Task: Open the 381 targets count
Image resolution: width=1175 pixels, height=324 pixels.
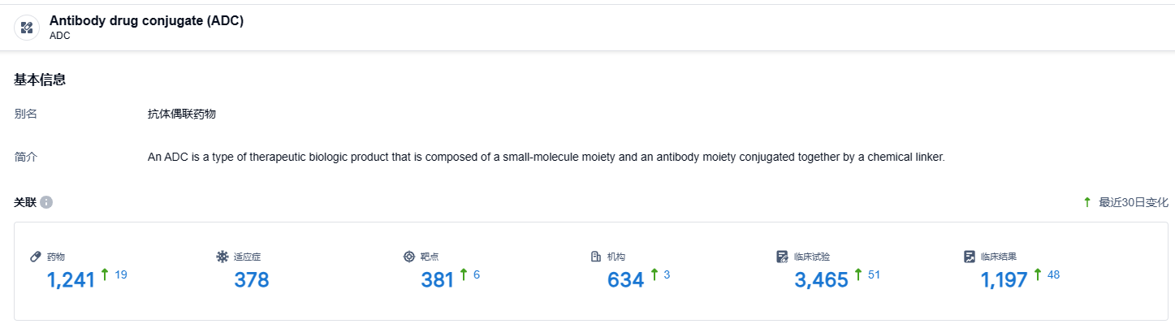Action: pyautogui.click(x=438, y=280)
